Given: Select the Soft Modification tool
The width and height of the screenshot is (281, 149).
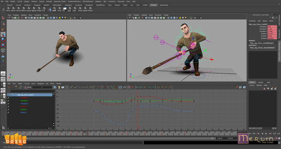Looking at the screenshot, I should [x=3, y=56].
